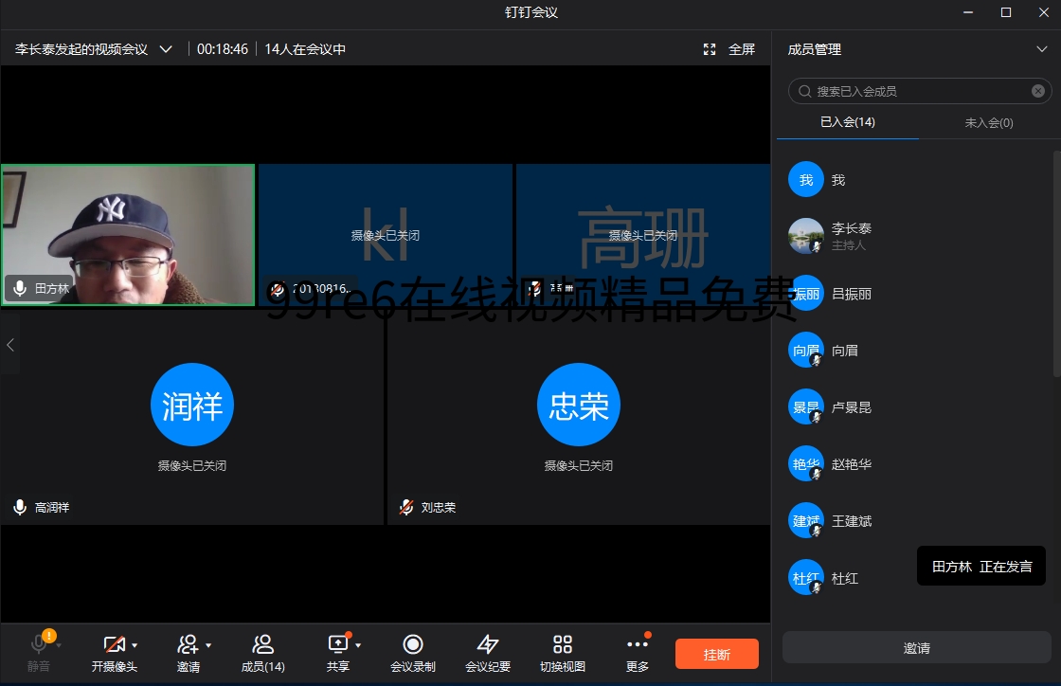Viewport: 1061px width, 686px height.
Task: Maximize the 钉钉会议 window
Action: pyautogui.click(x=1006, y=12)
